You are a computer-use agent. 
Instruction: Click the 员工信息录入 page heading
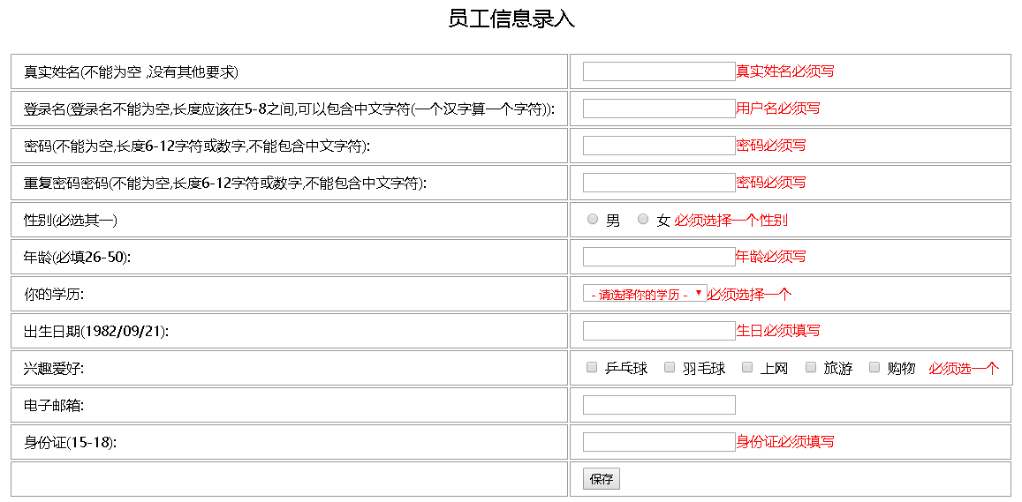(511, 19)
